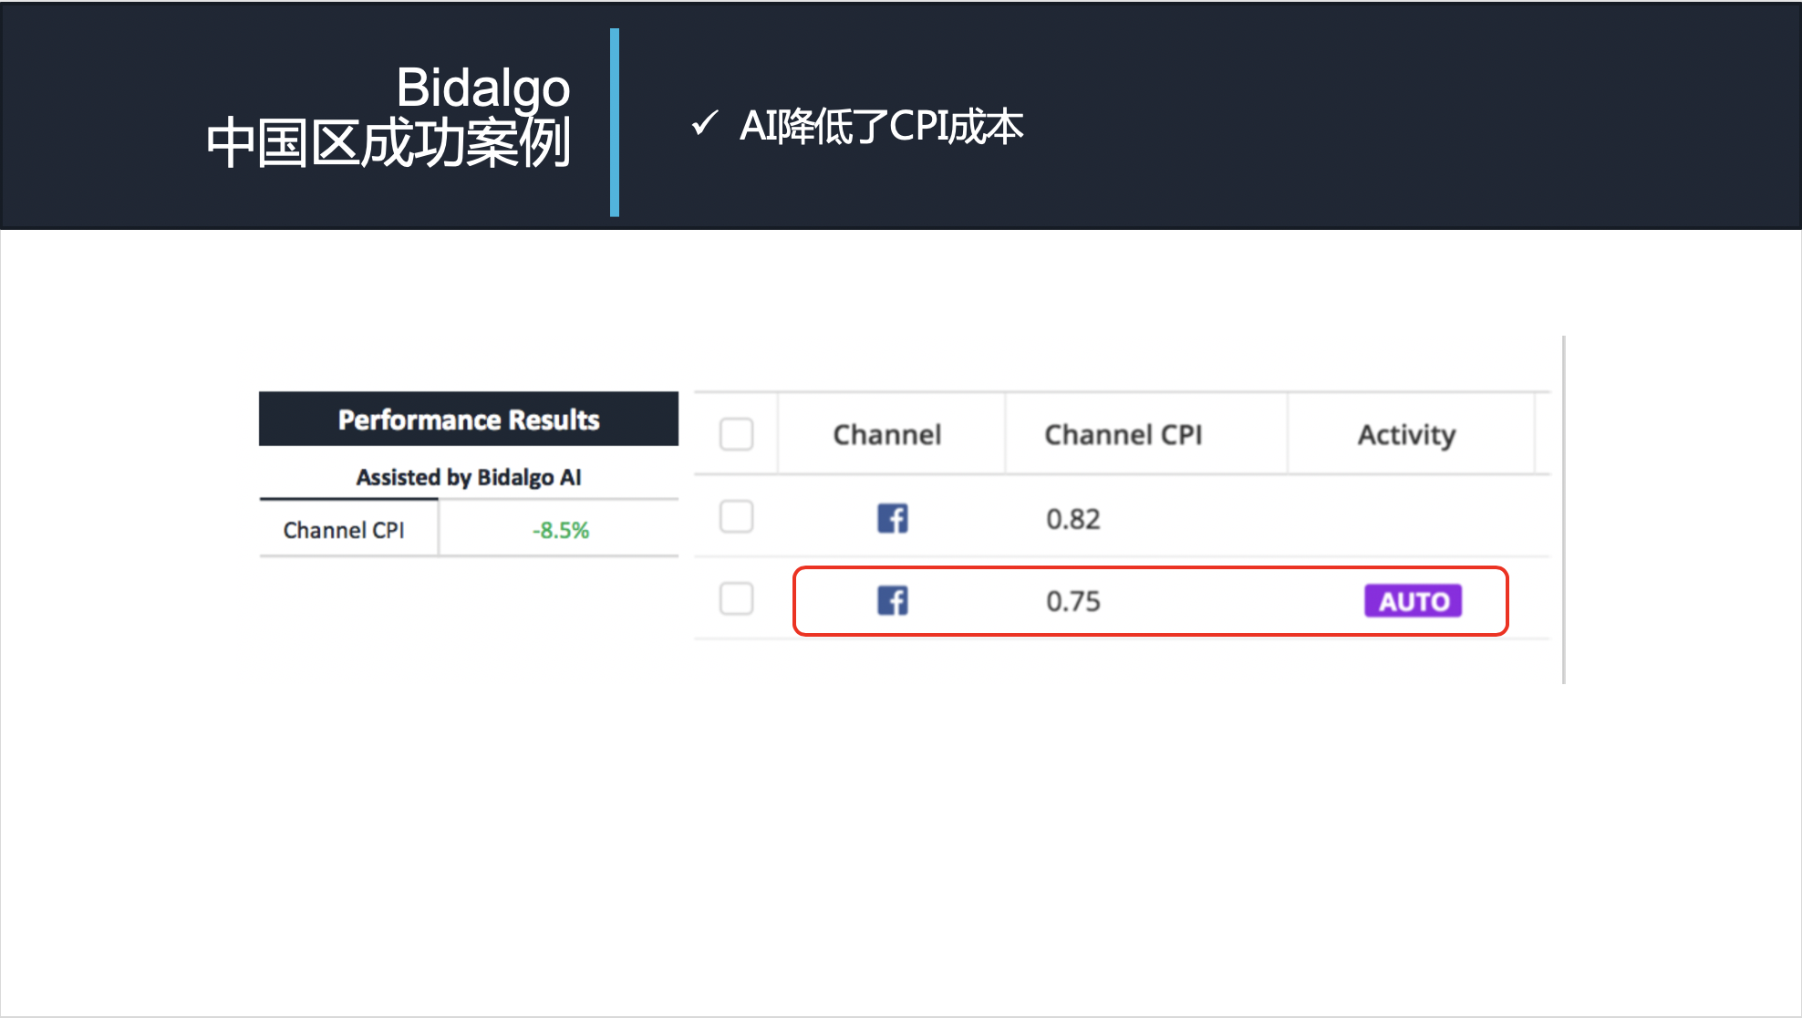Check the box for the 0.82 CPI row
The height and width of the screenshot is (1018, 1802).
point(736,516)
